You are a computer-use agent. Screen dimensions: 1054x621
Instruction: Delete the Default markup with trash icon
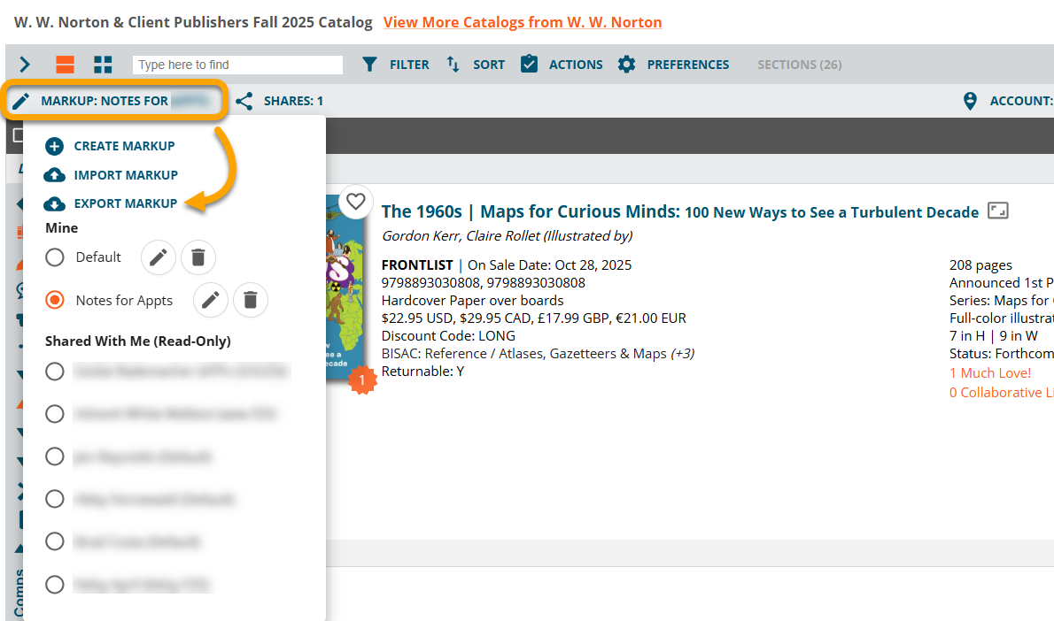[198, 257]
